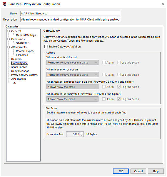
Task: Open Help for this dialog
Action: click(x=156, y=171)
